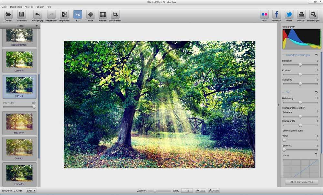Activate the Zuschneiden crop tool

pos(115,15)
